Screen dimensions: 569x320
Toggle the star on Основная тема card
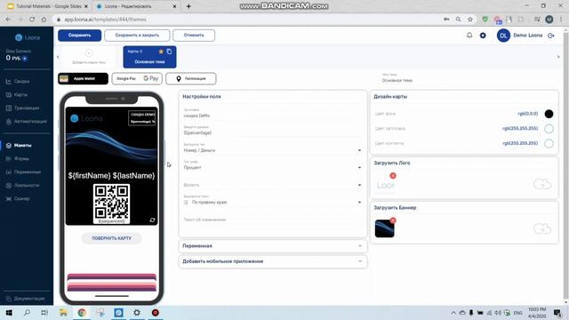point(161,52)
